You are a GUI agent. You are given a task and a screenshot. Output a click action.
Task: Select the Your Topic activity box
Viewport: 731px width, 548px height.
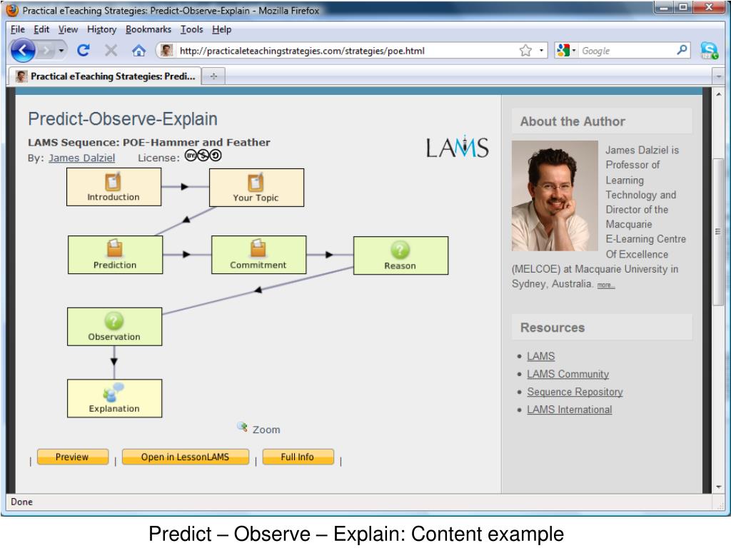pos(256,188)
